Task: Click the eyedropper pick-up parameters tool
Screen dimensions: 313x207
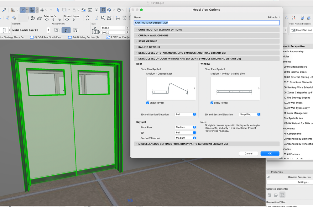Action: pyautogui.click(x=4, y=10)
